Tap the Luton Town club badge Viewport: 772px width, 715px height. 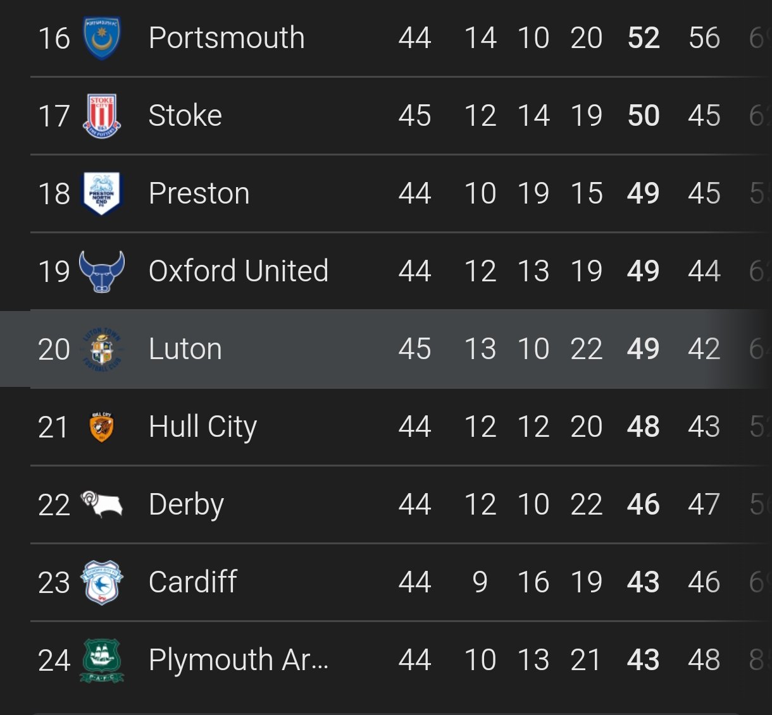click(101, 349)
